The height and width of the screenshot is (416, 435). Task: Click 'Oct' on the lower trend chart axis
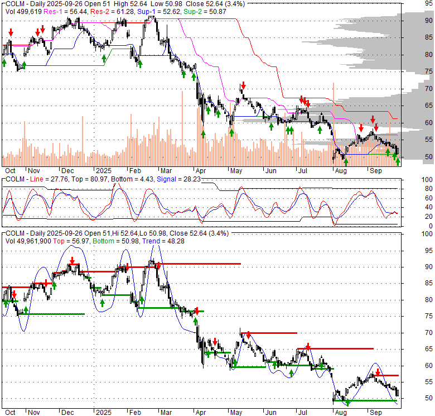click(10, 413)
